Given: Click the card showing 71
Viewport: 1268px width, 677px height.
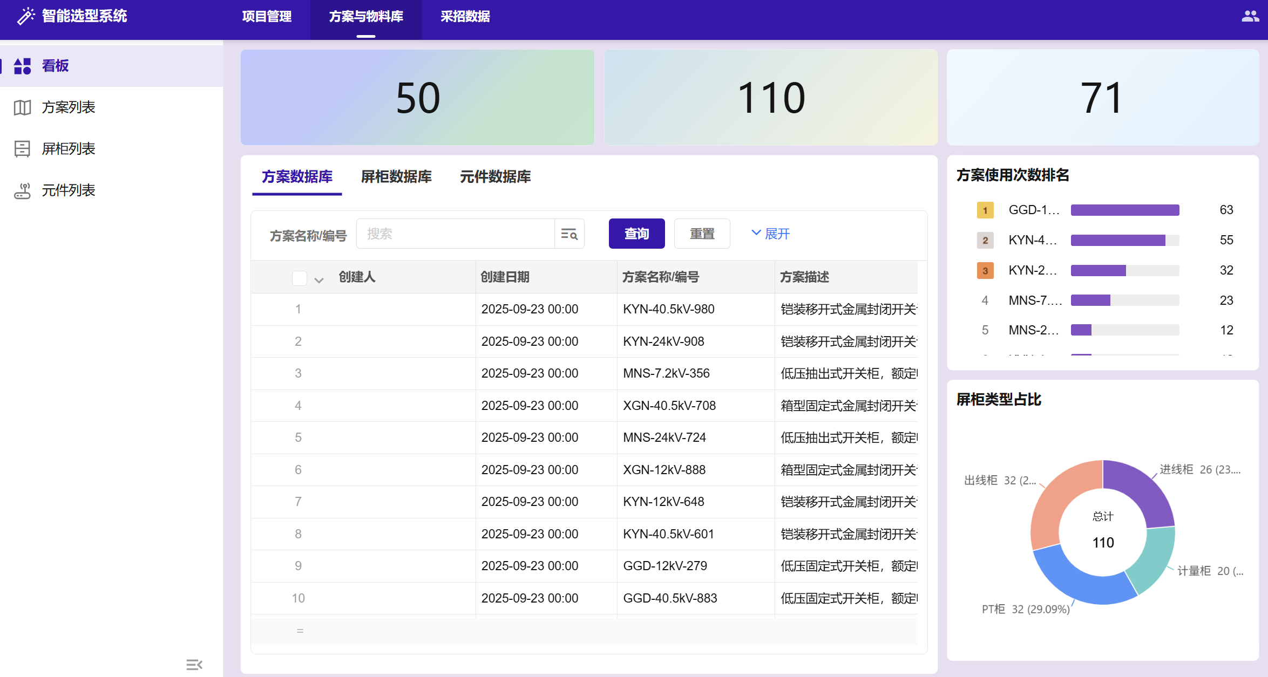Looking at the screenshot, I should [x=1103, y=97].
